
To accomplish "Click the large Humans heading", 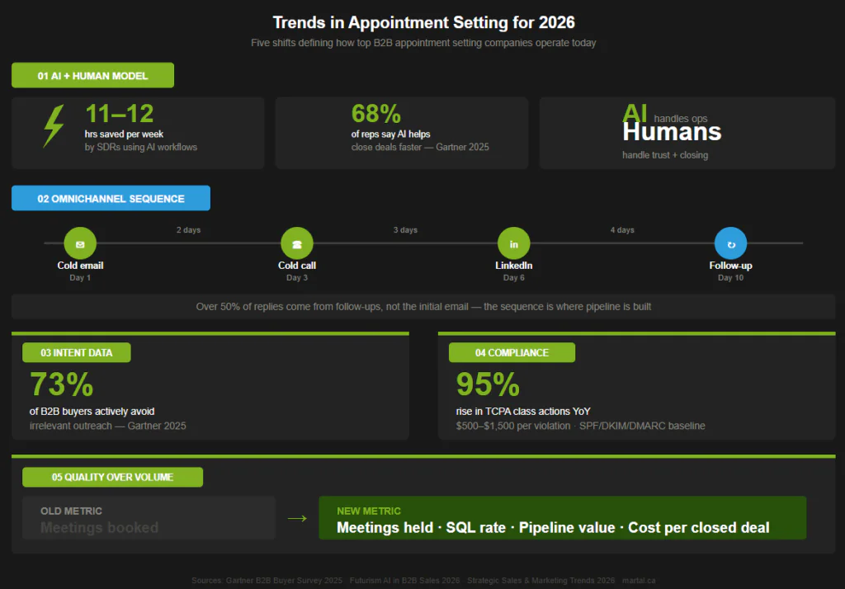I will [672, 132].
